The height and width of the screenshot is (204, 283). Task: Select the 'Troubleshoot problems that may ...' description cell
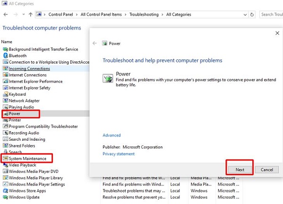coord(134,191)
